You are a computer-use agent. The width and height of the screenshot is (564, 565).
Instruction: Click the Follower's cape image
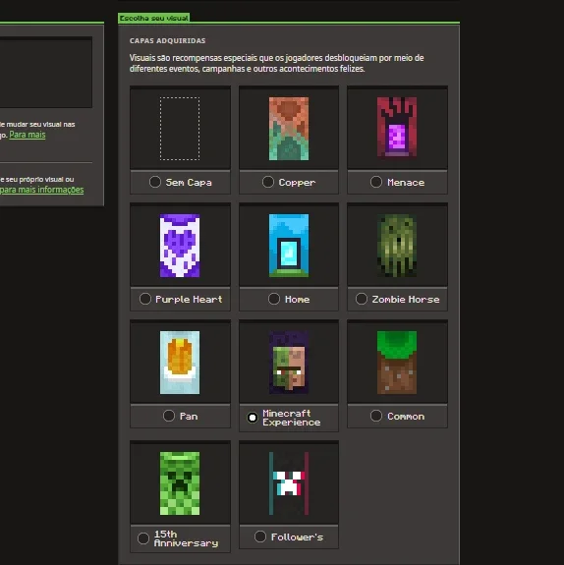point(289,483)
